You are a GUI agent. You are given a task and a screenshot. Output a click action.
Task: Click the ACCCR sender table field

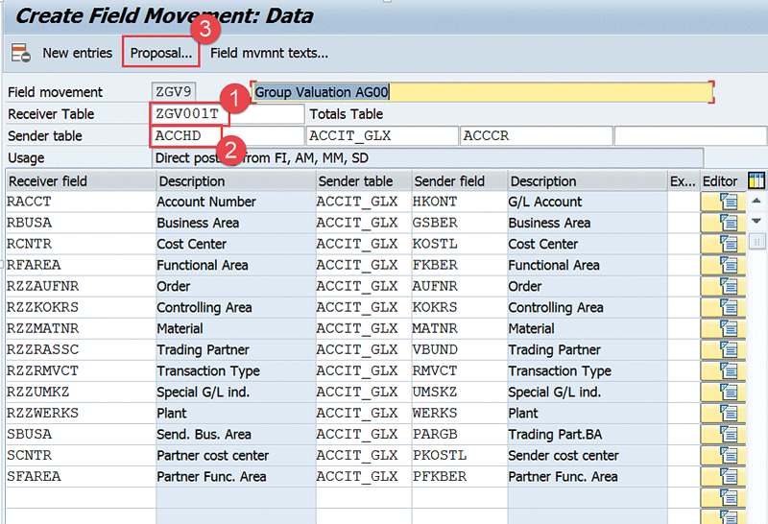(535, 135)
